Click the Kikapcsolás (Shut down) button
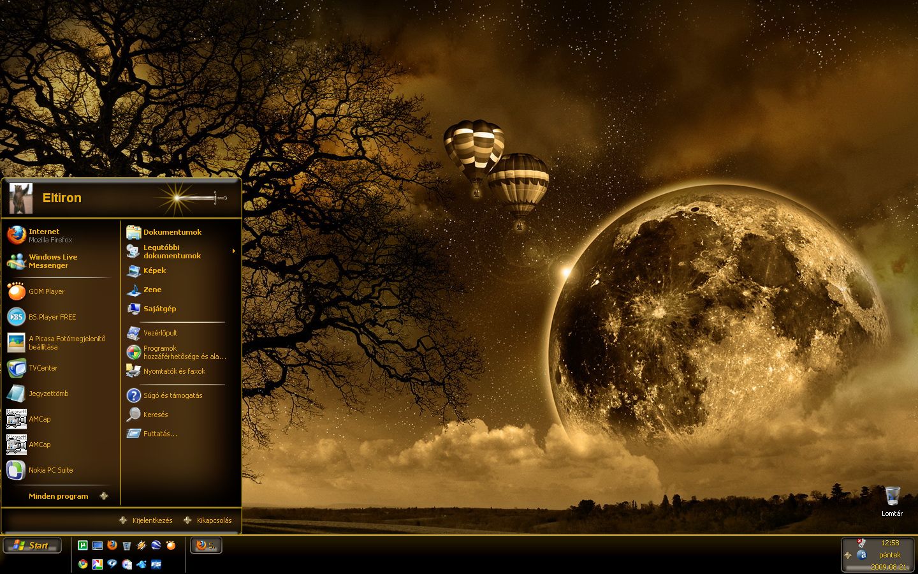The height and width of the screenshot is (574, 918). (208, 520)
